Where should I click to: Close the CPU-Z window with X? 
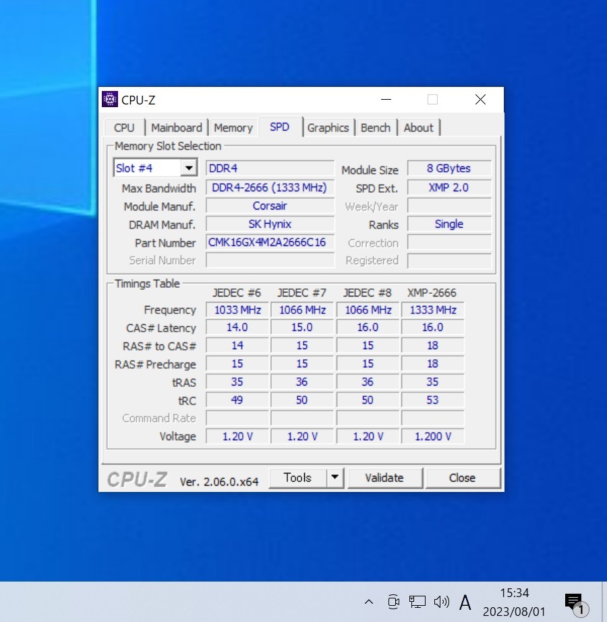(480, 99)
